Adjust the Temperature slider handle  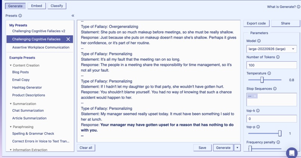[262, 80]
